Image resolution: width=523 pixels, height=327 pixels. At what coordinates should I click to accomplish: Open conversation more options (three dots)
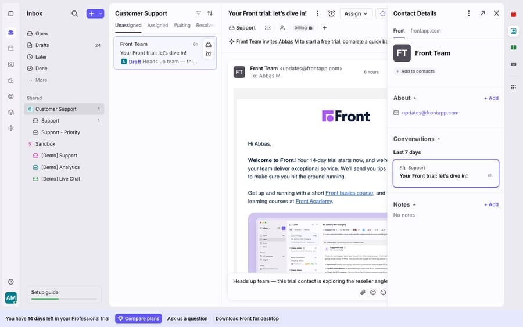tap(317, 13)
